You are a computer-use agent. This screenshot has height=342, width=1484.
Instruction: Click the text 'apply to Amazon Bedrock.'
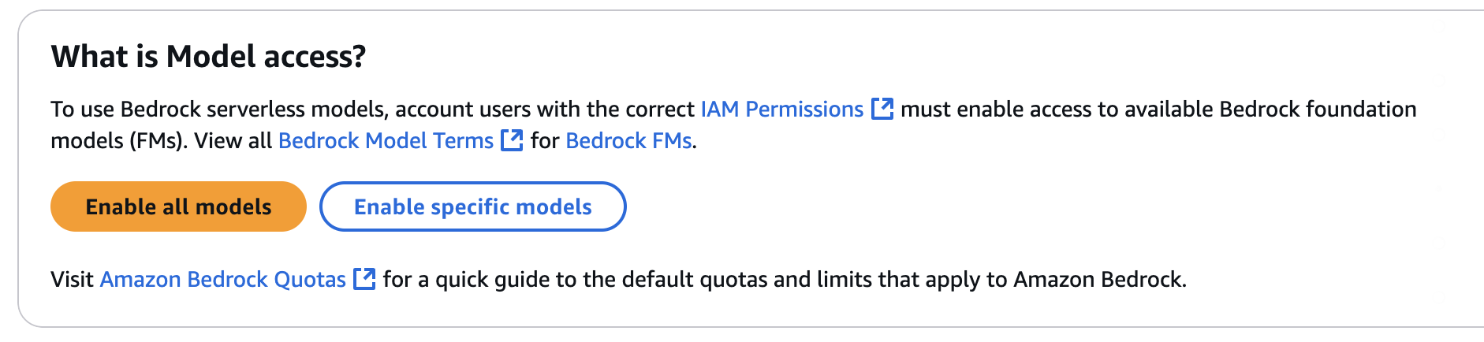tap(1053, 279)
